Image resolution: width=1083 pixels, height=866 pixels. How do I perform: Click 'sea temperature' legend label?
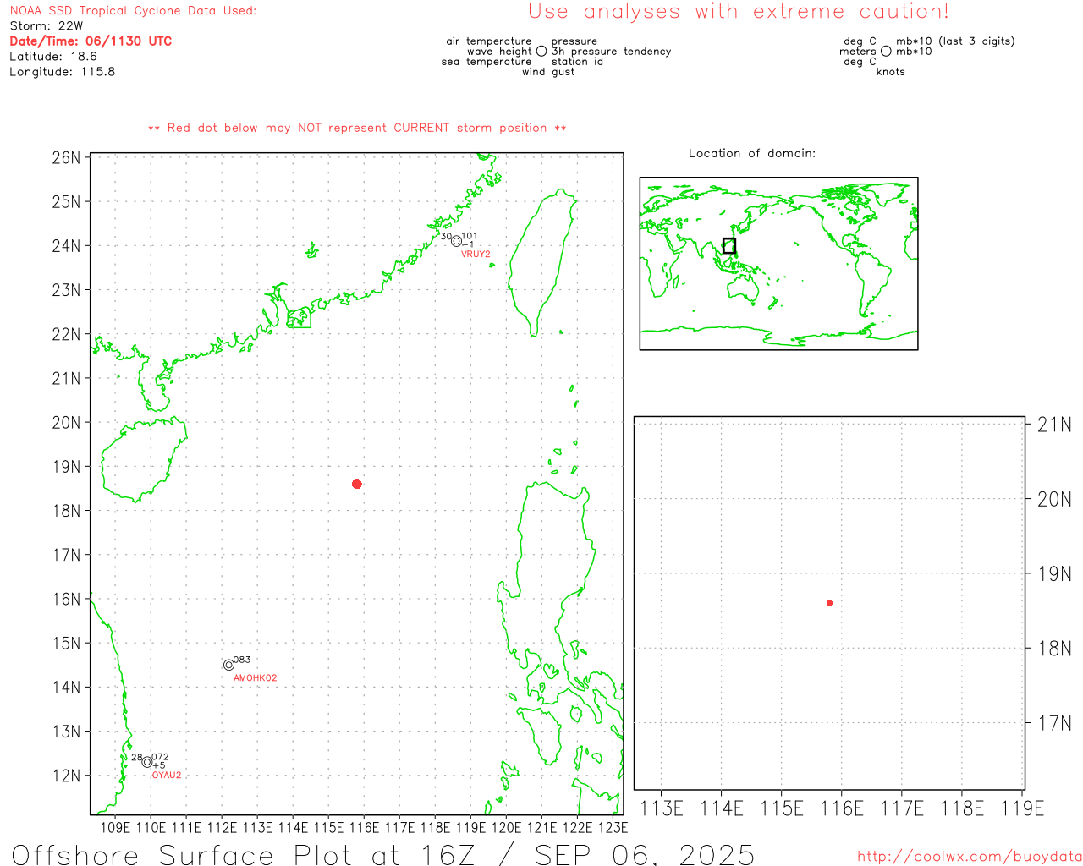[x=487, y=62]
